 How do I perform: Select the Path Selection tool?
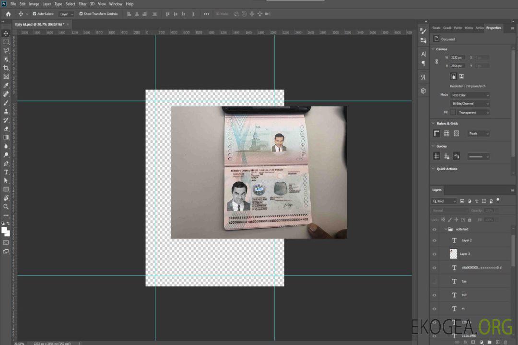click(x=6, y=181)
